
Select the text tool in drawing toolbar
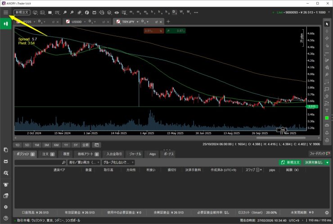[327, 110]
